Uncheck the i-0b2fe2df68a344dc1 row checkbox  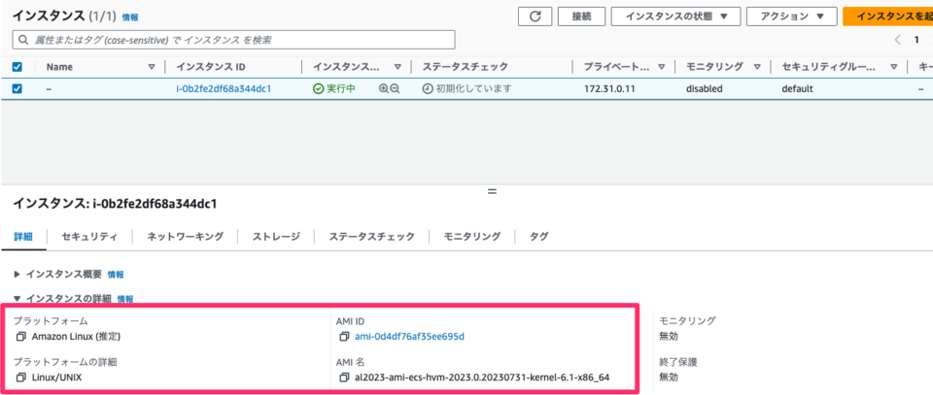[17, 89]
